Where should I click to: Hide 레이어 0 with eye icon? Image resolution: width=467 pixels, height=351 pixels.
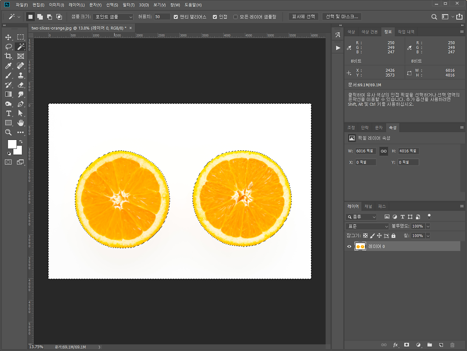pos(349,246)
